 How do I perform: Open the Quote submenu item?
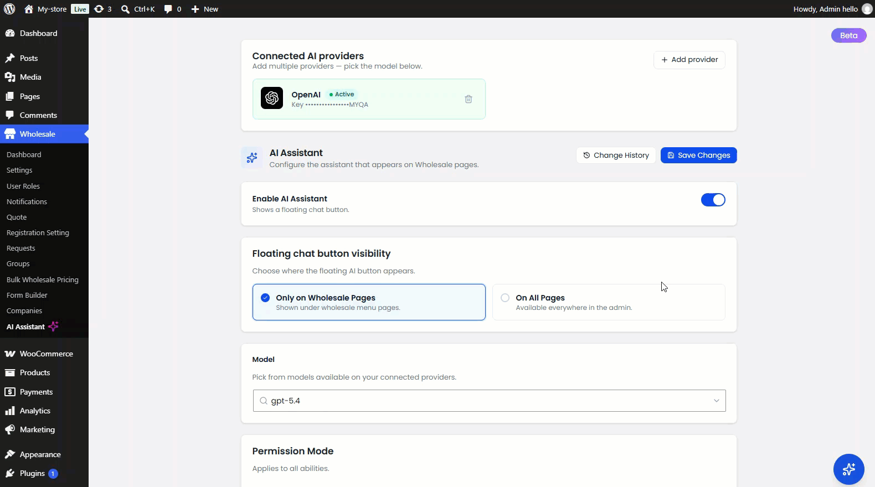[x=17, y=217]
